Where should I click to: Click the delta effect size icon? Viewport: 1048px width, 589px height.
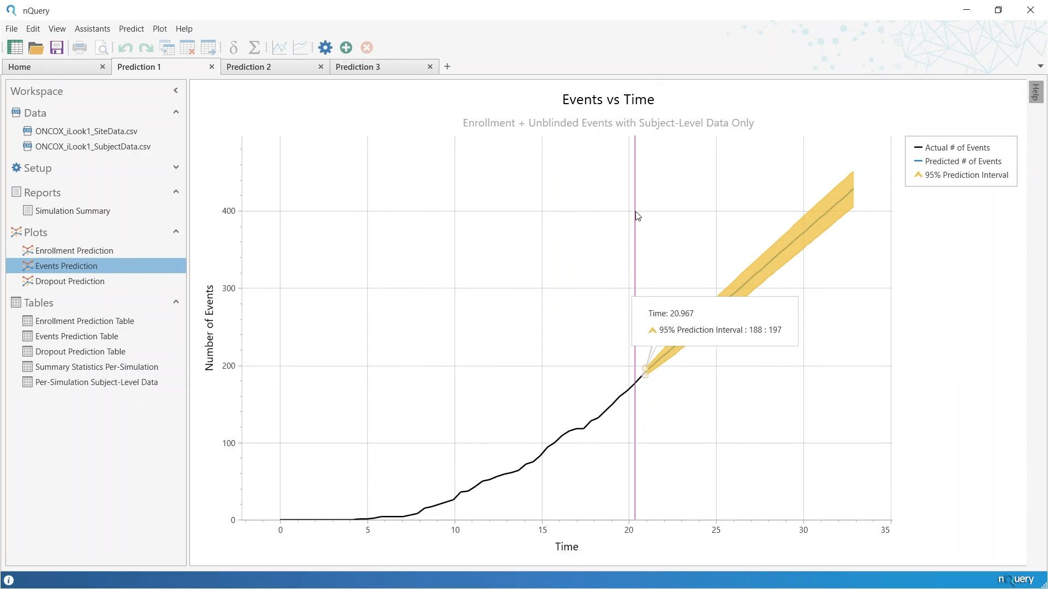click(x=234, y=48)
